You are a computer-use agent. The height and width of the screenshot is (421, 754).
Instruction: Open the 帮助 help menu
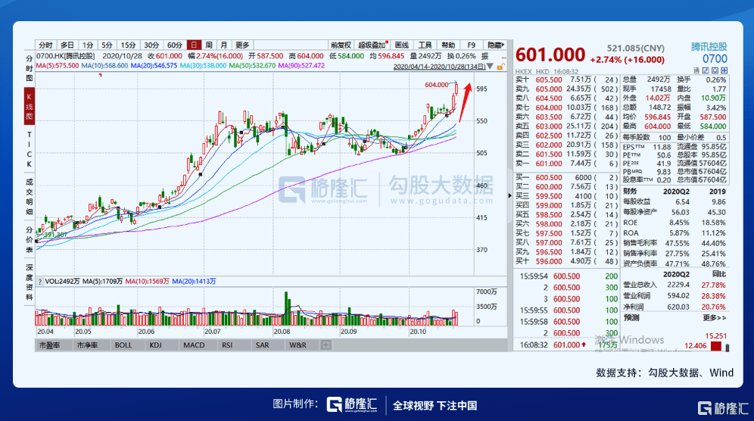point(448,45)
